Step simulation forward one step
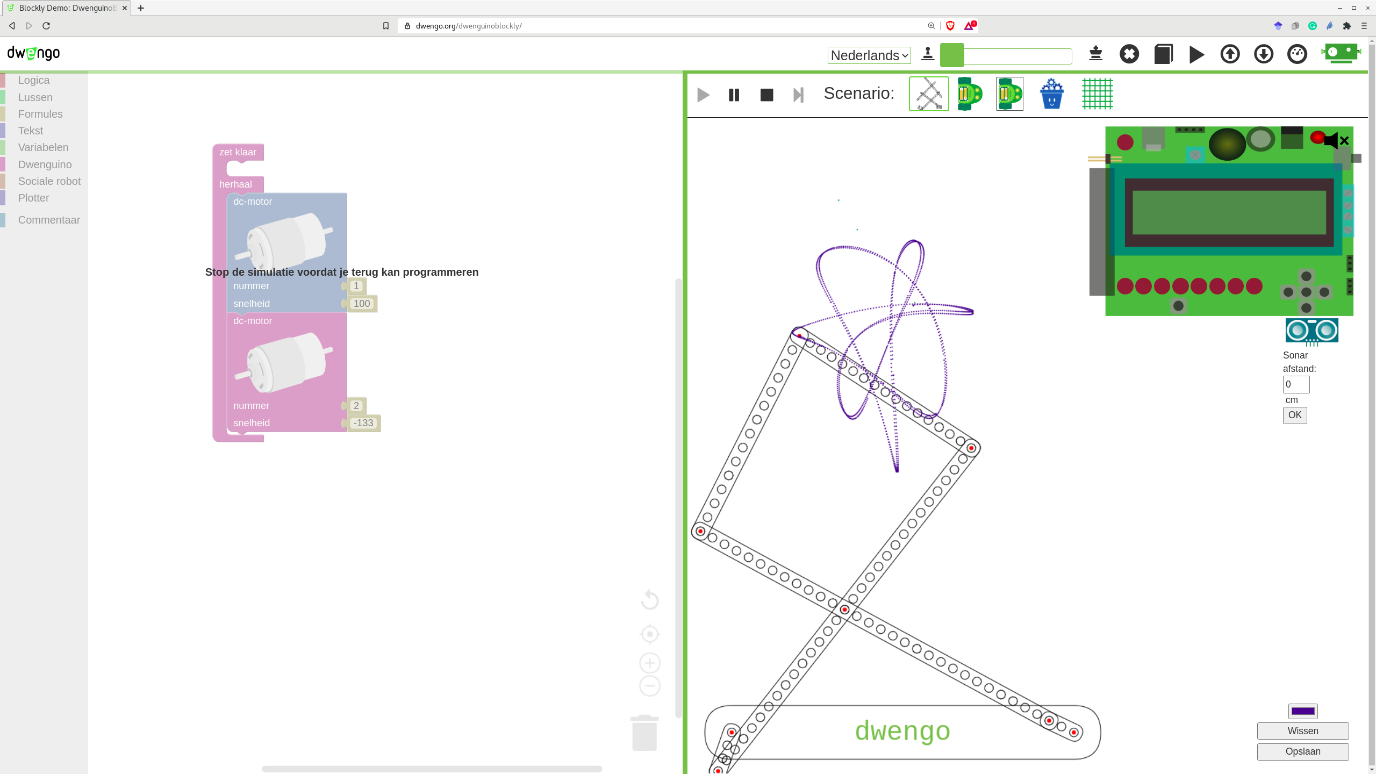Screen dimensions: 1376x774 tap(799, 95)
